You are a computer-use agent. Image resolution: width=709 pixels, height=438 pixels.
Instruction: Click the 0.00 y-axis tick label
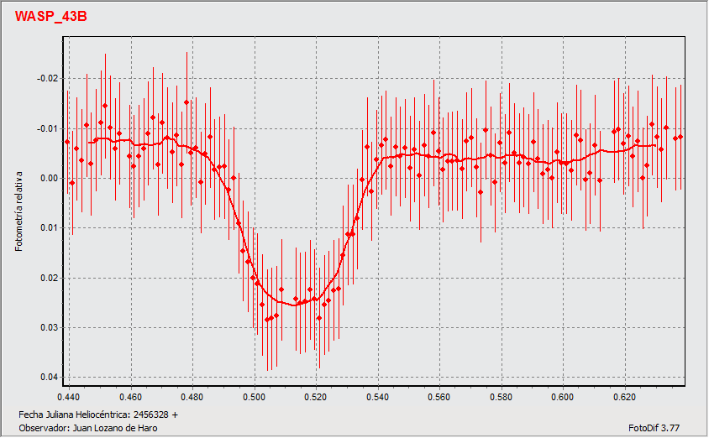50,179
